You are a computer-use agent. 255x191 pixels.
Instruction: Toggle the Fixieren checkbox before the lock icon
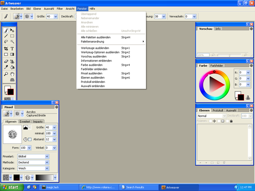(227, 121)
